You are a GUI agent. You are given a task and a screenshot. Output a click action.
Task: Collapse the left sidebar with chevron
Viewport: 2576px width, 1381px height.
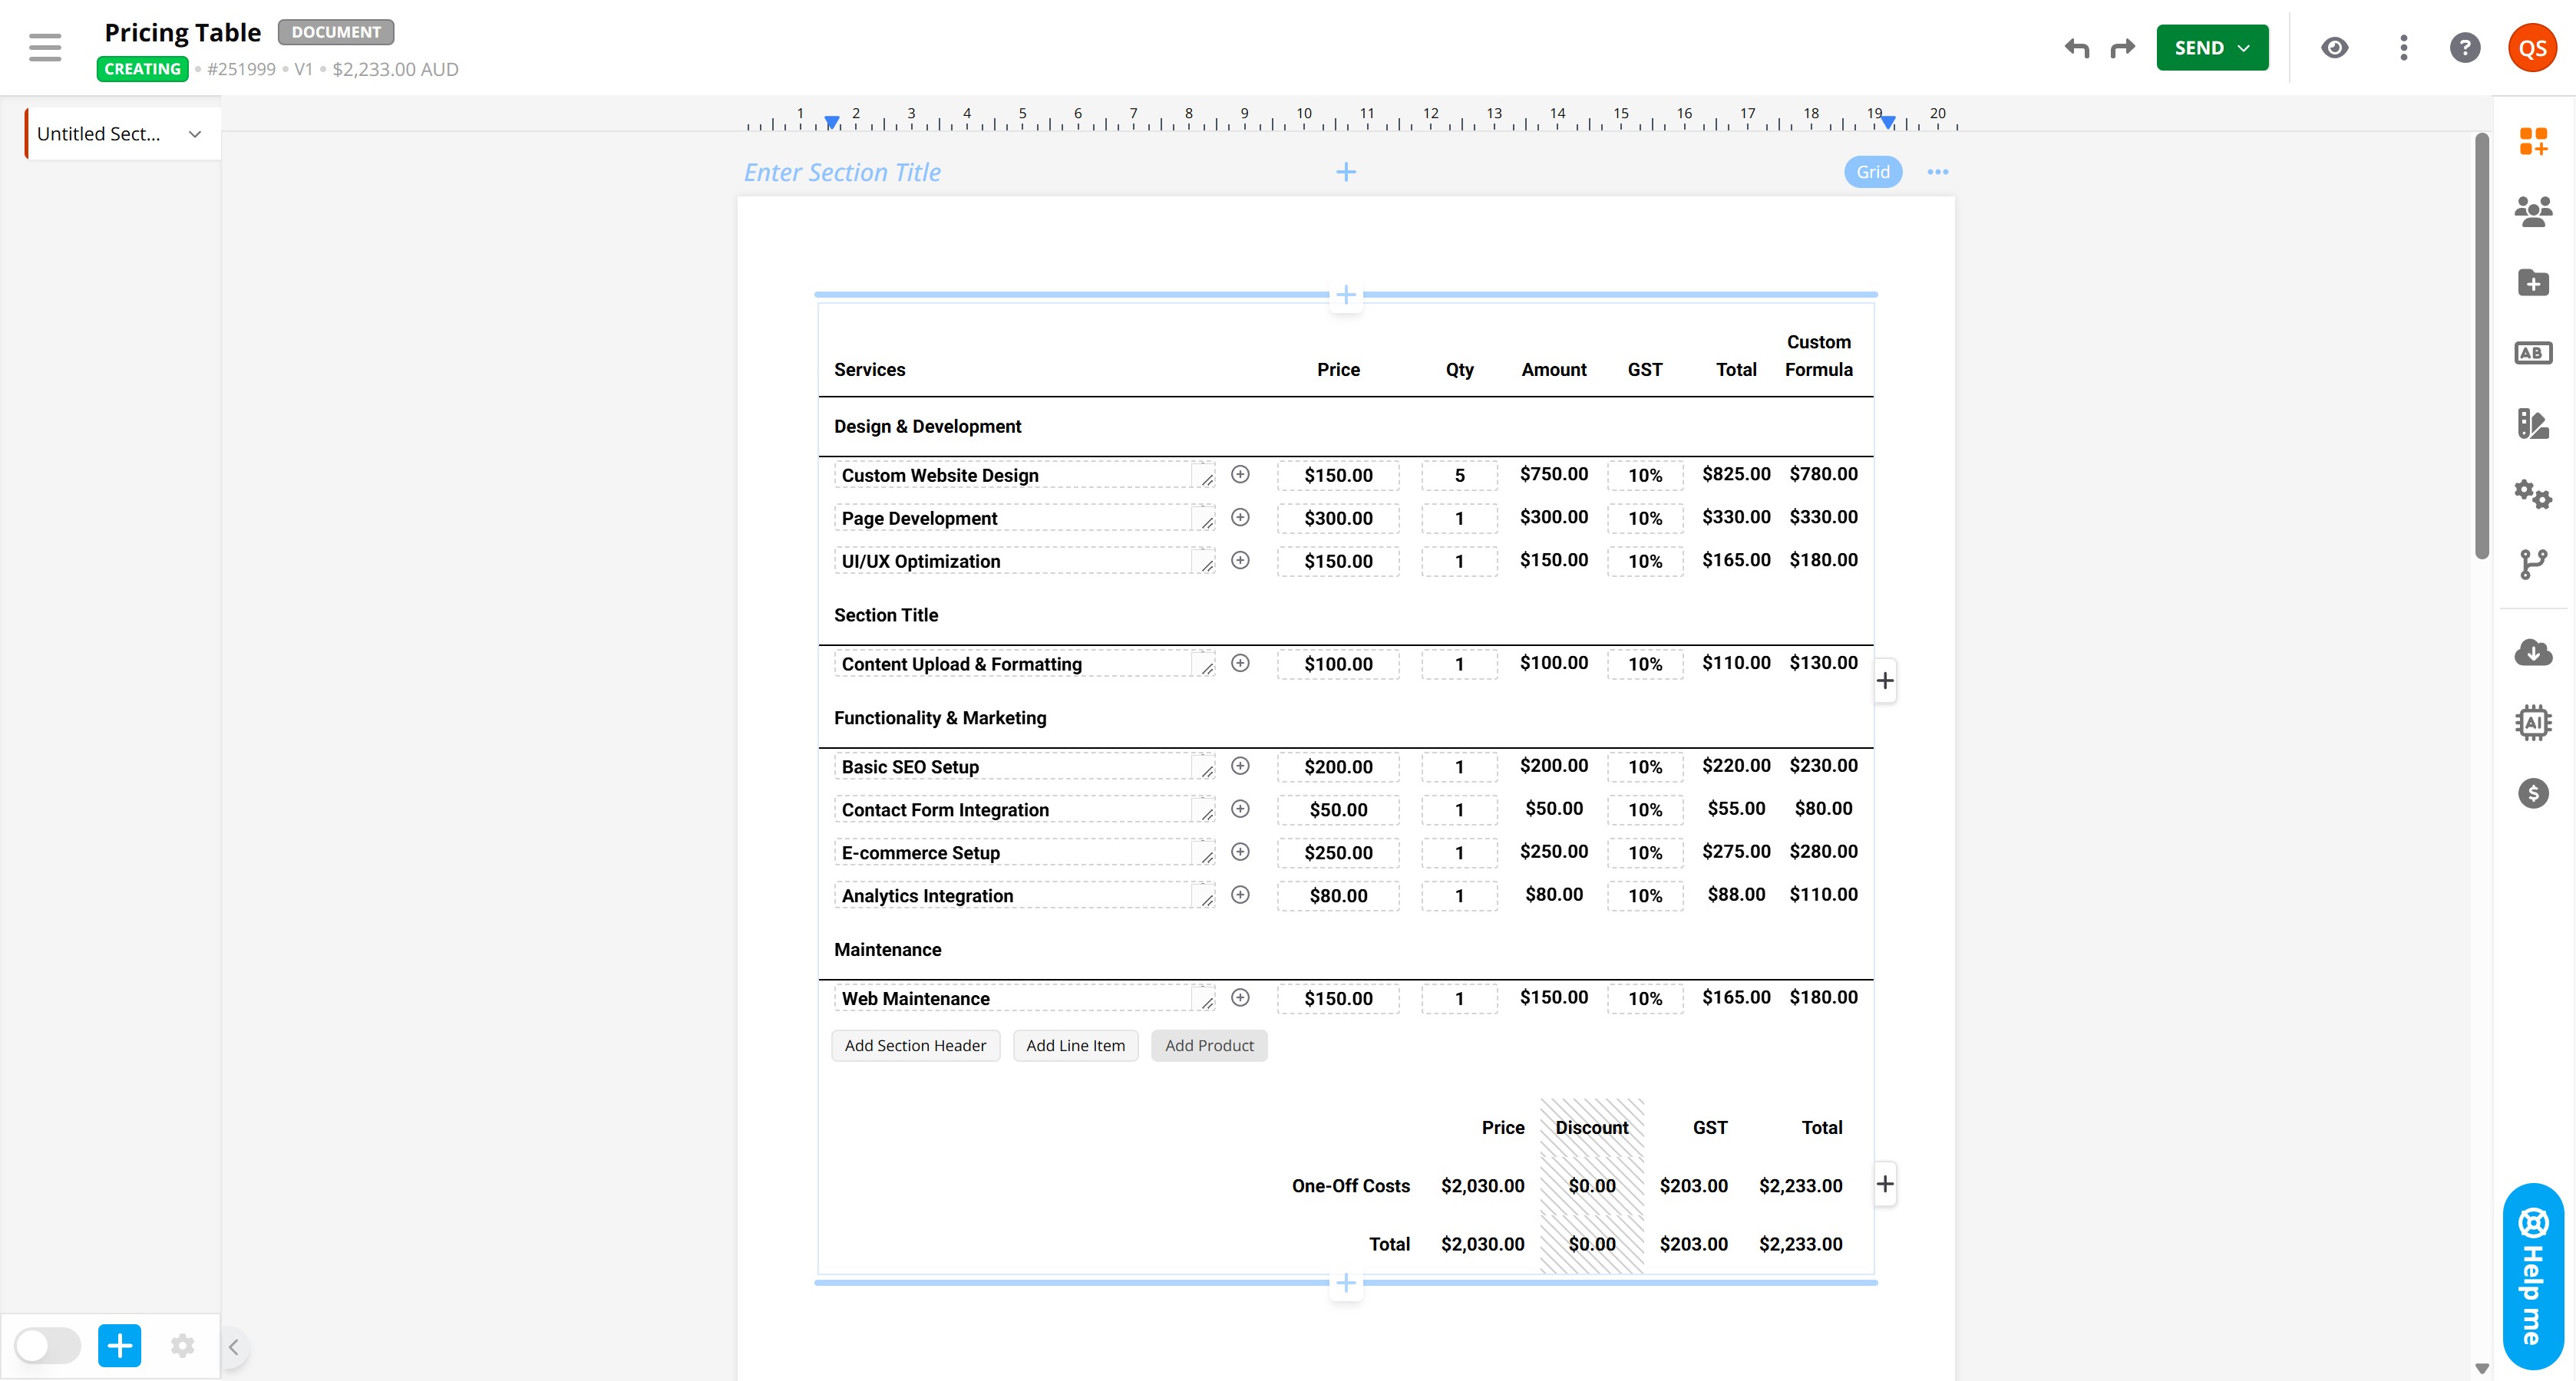coord(233,1346)
